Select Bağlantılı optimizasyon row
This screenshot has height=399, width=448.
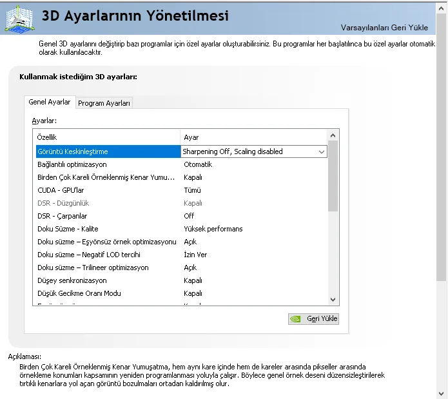point(72,164)
